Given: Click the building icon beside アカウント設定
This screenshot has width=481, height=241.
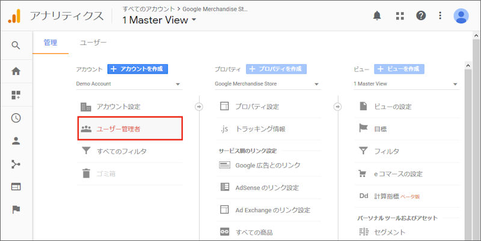Looking at the screenshot, I should tap(86, 107).
